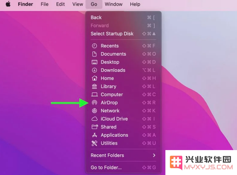
Task: Click the Utilities tools icon
Action: 94,143
